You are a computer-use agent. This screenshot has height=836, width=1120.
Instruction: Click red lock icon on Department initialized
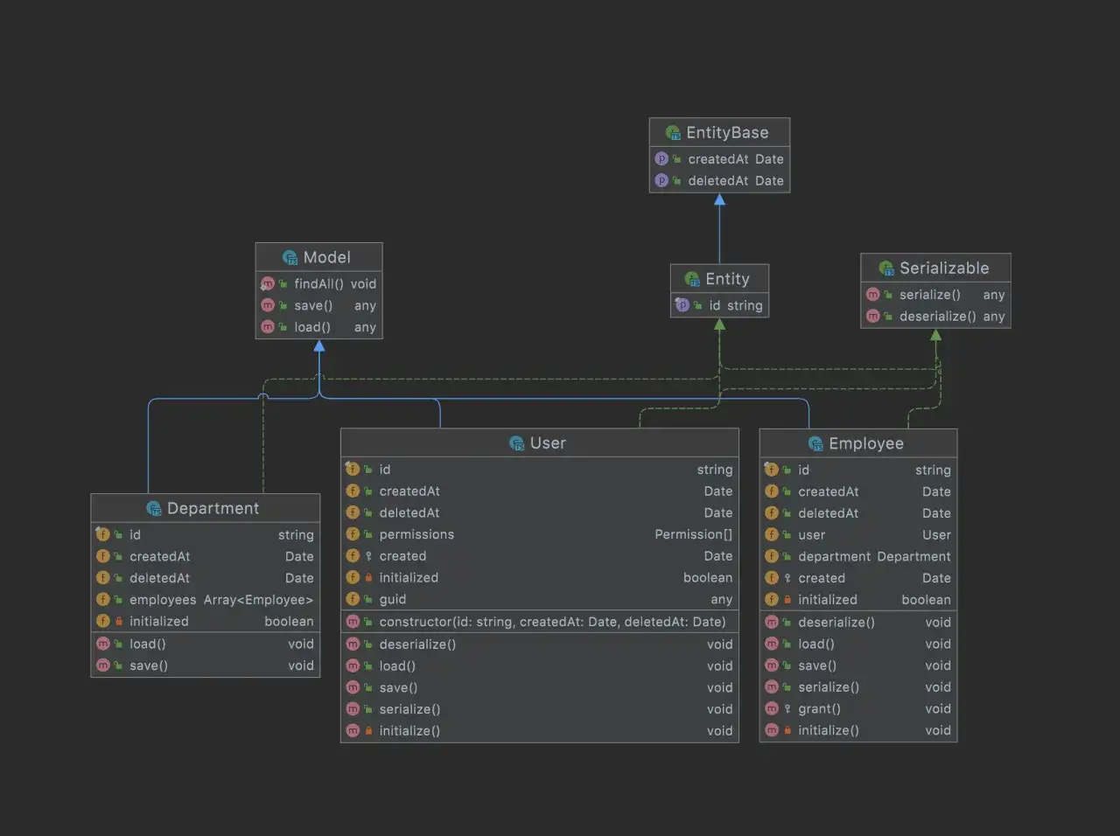click(119, 622)
